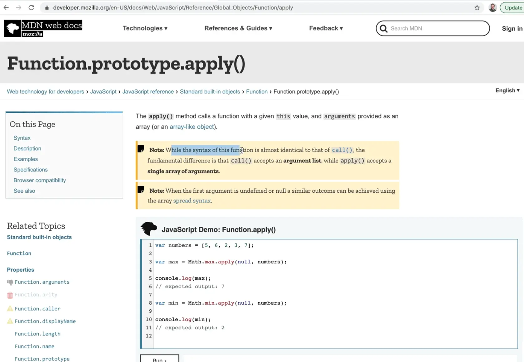Click the trash icon beside Function.arity
This screenshot has height=362, width=524.
(10, 295)
